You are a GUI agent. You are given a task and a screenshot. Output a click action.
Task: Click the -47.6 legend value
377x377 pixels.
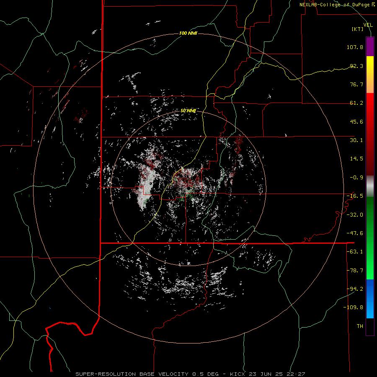click(x=355, y=233)
